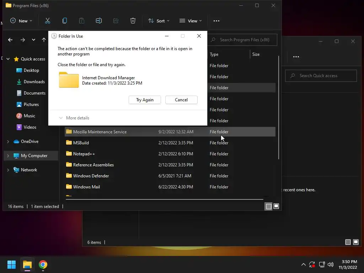Collapse the Quick access tree node
The height and width of the screenshot is (273, 364).
tap(8, 59)
